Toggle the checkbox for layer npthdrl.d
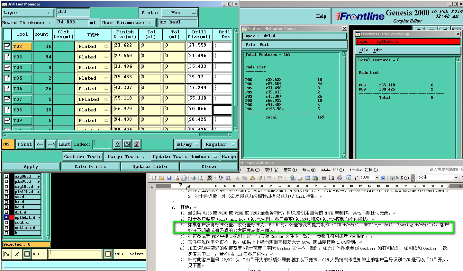Viewport: 463px width, 271px height. click(6, 217)
